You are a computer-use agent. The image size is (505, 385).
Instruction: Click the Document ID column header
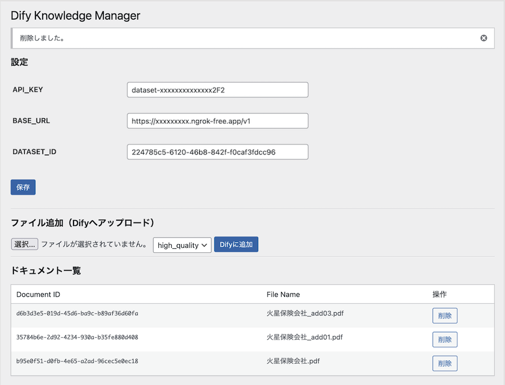pos(38,294)
